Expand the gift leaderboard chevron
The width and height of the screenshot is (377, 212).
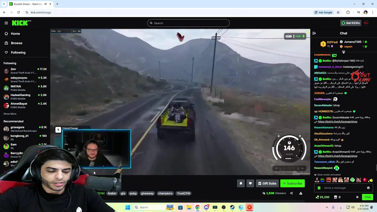[x=343, y=52]
